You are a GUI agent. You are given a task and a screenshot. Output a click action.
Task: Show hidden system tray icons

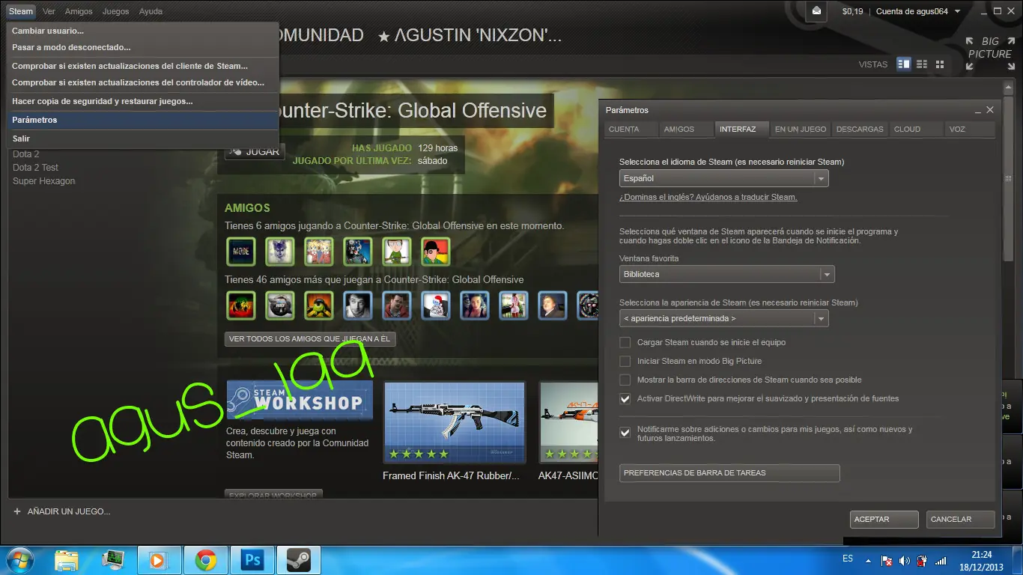click(x=868, y=560)
